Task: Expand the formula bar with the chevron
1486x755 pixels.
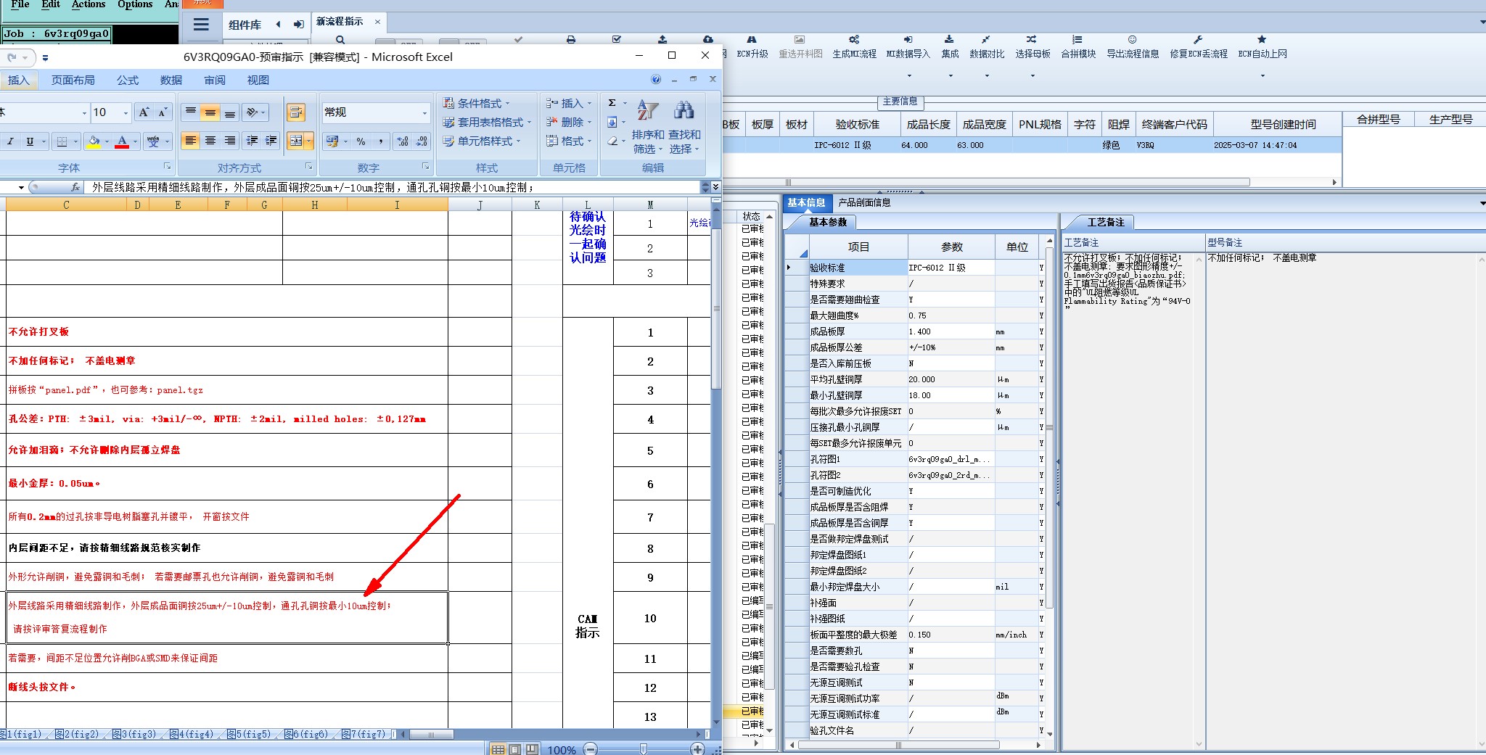Action: (x=715, y=187)
